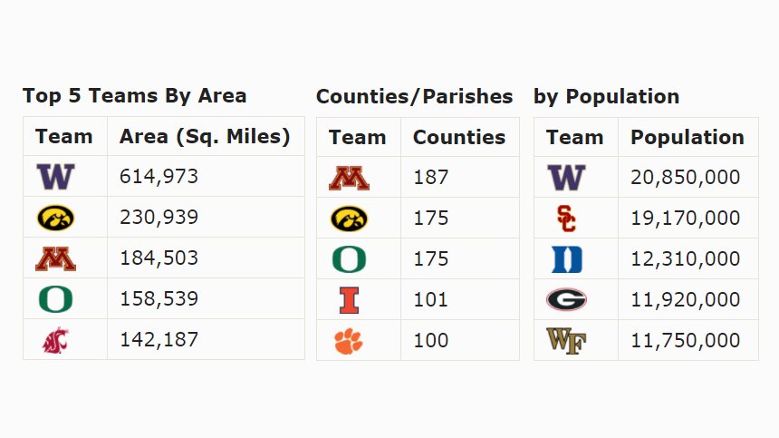Select the Washington State Cougars logo
Image resolution: width=779 pixels, height=438 pixels.
coord(55,340)
